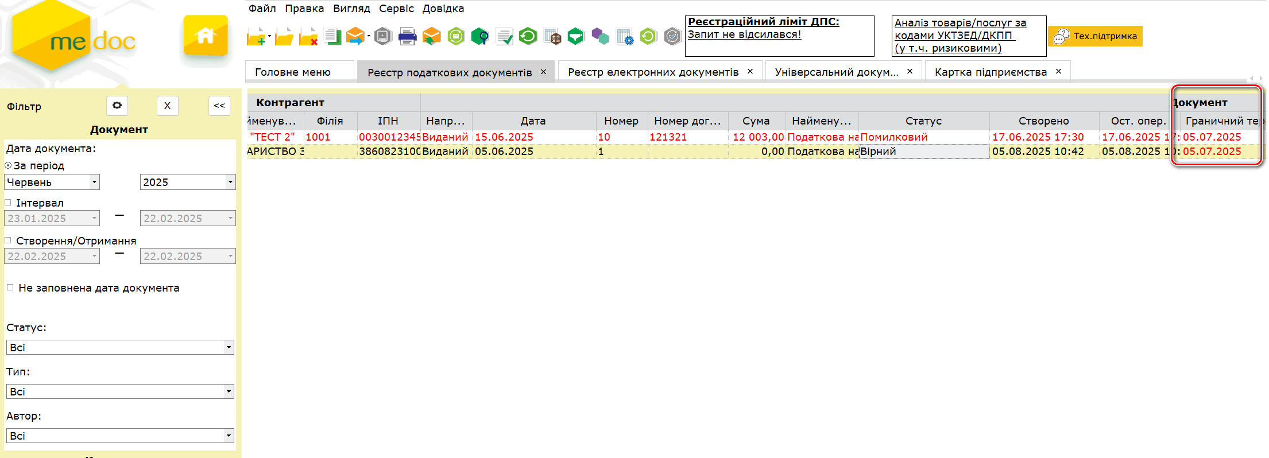Screen dimensions: 1269x458
Task: Click the table settings icon with blue gear
Action: tap(624, 37)
